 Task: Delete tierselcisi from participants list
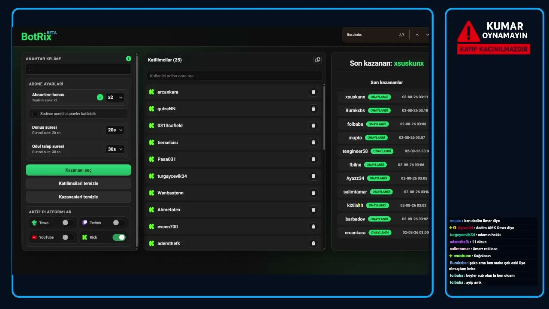coord(313,142)
